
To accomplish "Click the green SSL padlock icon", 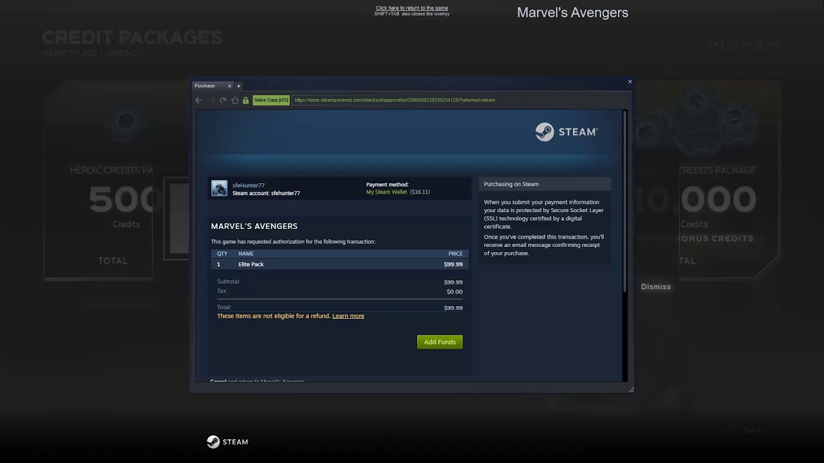I will 245,100.
